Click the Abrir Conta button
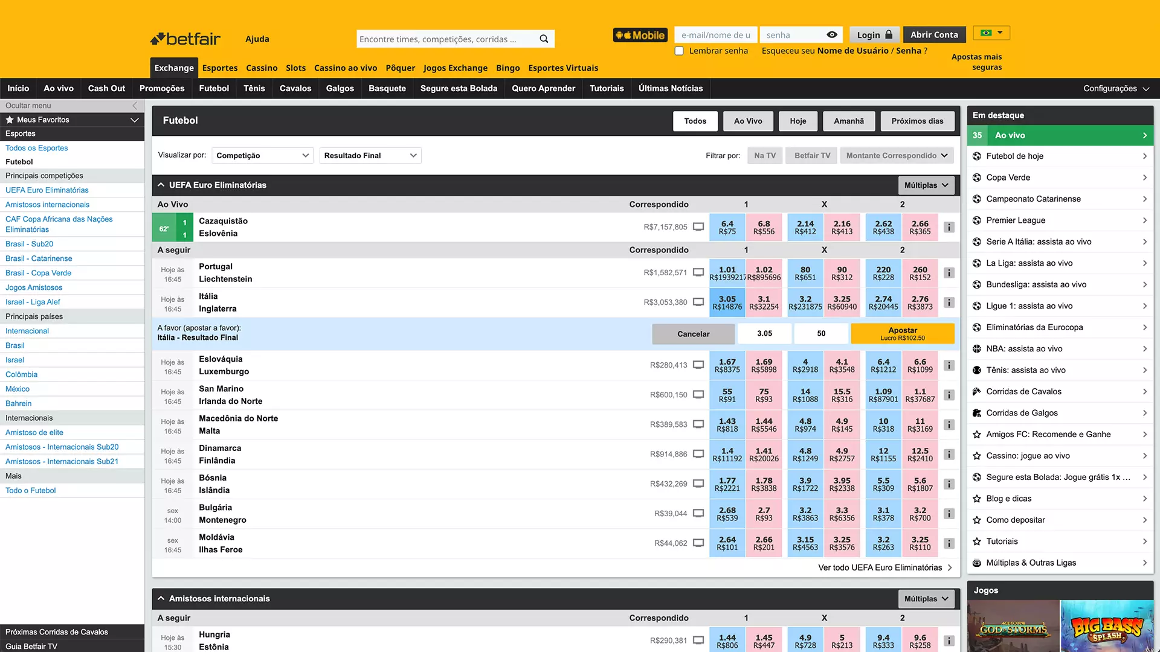The image size is (1160, 652). click(x=934, y=35)
